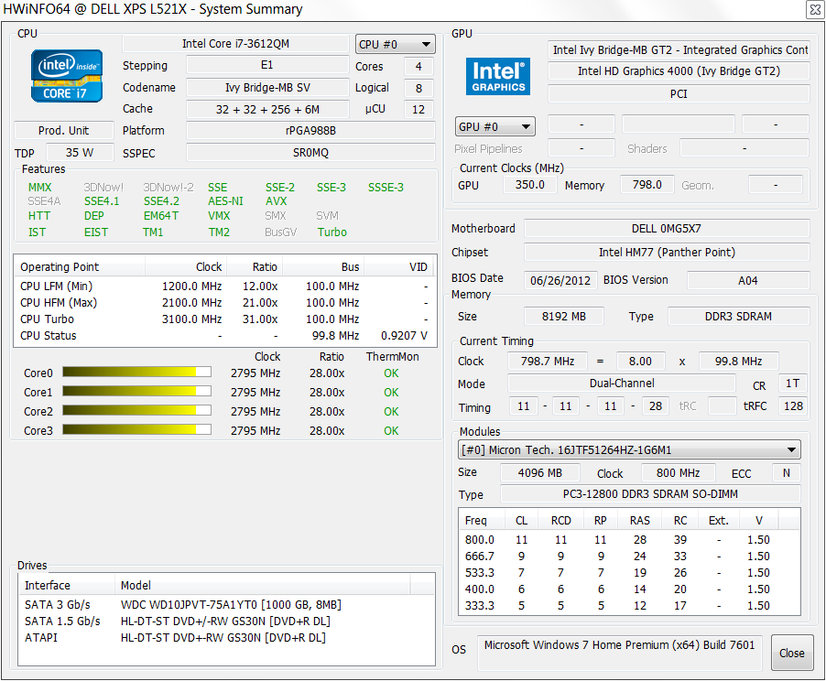
Task: Click the memory Type DDR3 SDRAM field
Action: pos(739,316)
